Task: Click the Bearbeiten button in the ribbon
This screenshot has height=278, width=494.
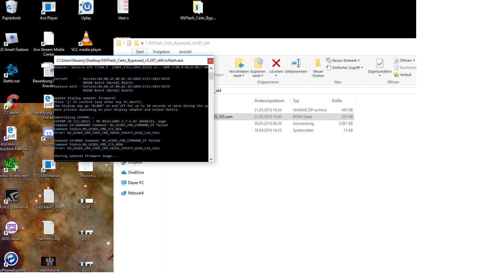Action: (405, 68)
